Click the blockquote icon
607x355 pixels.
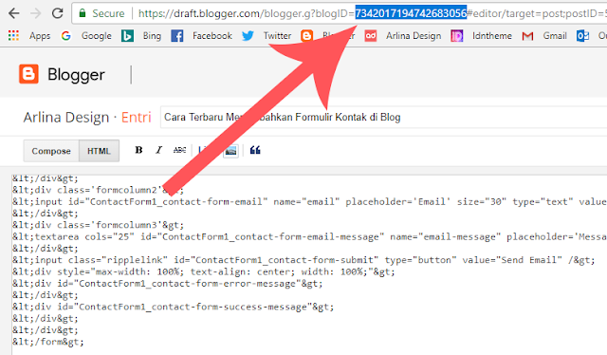[x=255, y=150]
